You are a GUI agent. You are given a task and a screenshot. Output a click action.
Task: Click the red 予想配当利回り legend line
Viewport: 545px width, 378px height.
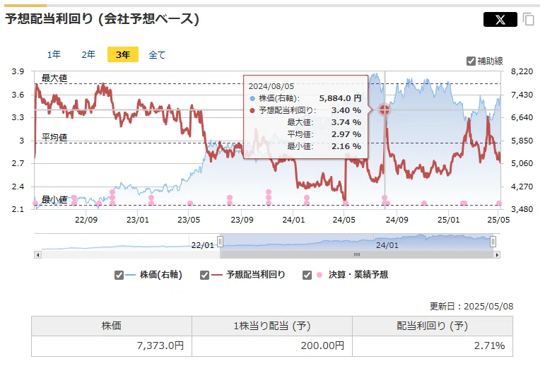coord(216,275)
